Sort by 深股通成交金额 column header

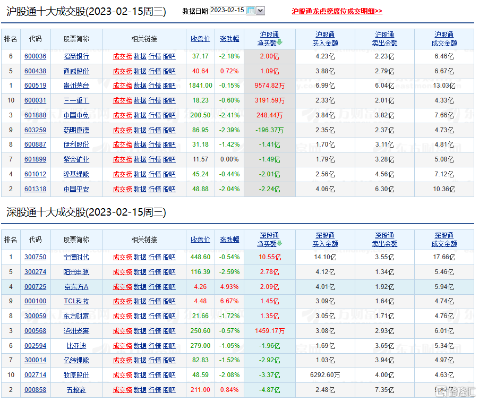point(444,240)
